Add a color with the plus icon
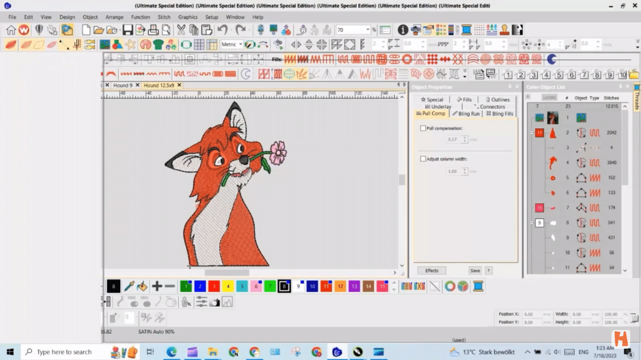 point(157,286)
